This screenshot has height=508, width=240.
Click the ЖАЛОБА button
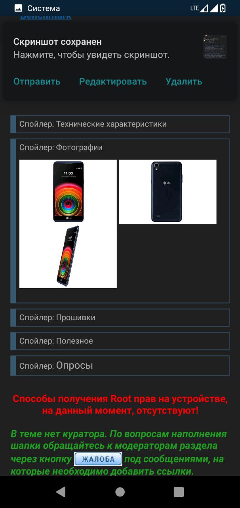click(x=98, y=459)
